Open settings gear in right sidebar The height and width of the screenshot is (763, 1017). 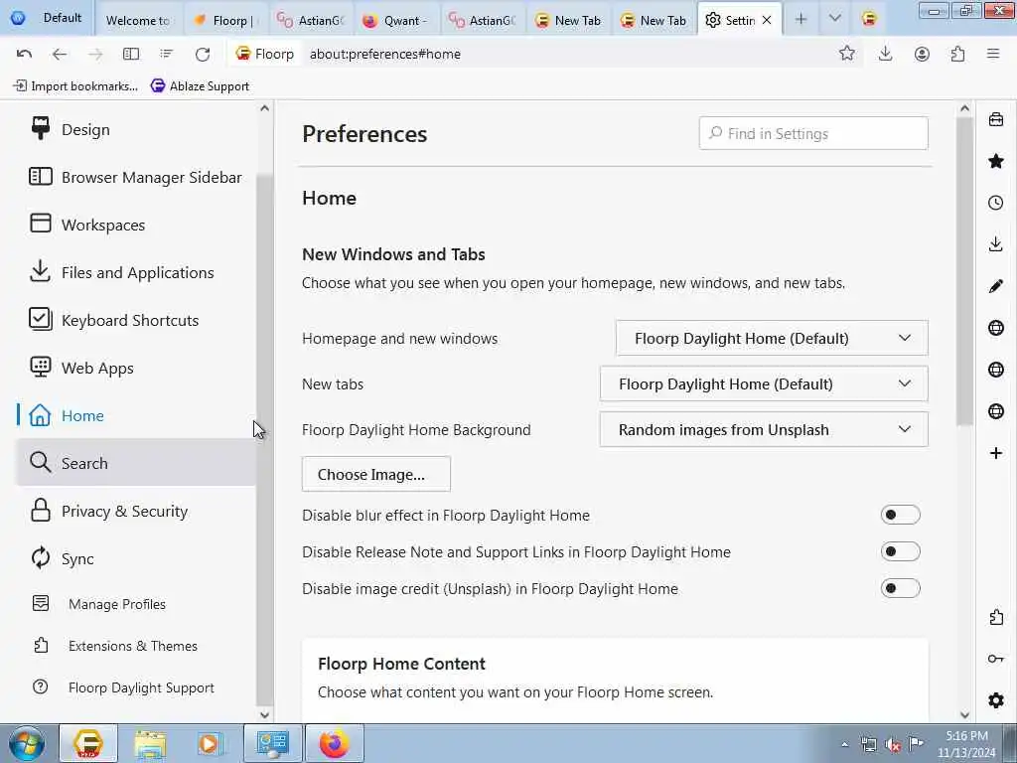995,700
